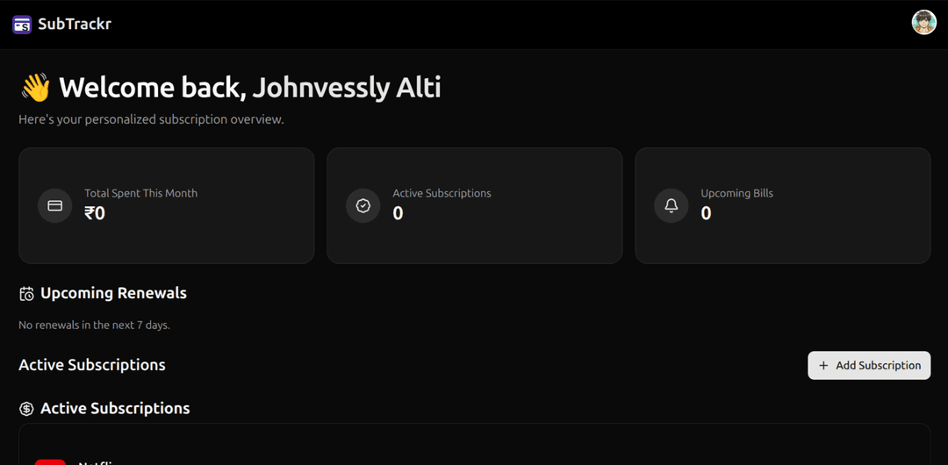This screenshot has height=465, width=948.
Task: Click the bell icon for Upcoming Bills
Action: tap(671, 205)
